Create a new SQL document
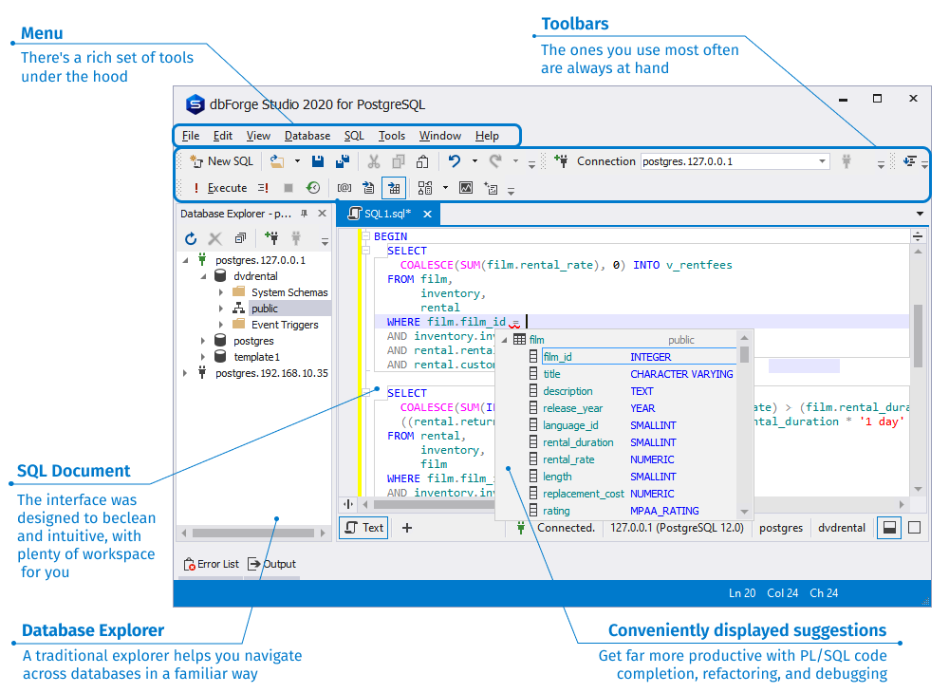This screenshot has width=949, height=693. click(x=221, y=161)
